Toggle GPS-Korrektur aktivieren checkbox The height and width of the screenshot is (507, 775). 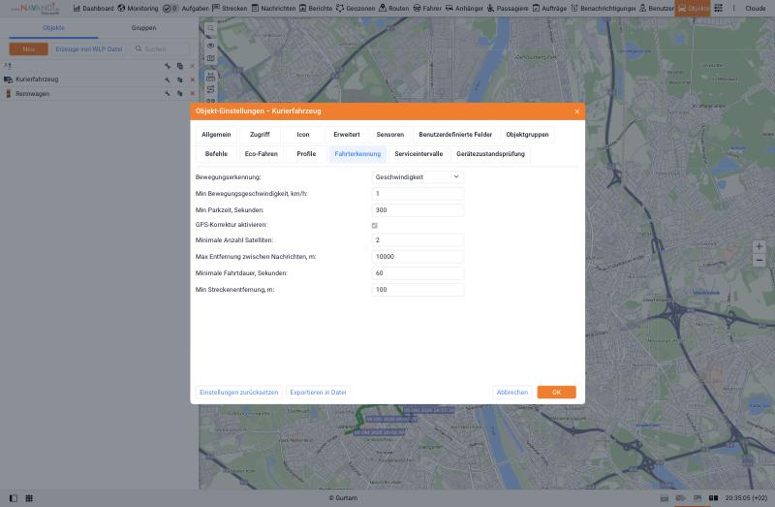tap(375, 226)
